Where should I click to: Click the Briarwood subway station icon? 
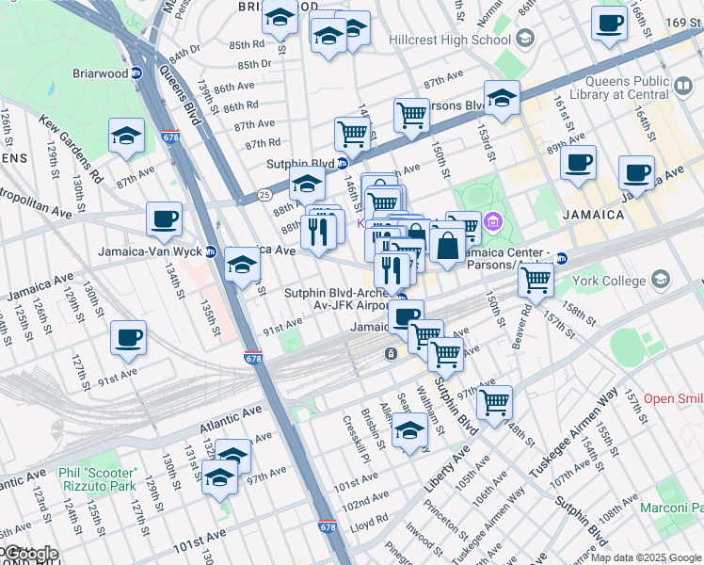point(136,73)
